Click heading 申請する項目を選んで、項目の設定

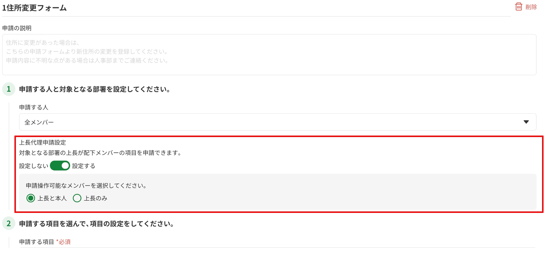click(x=96, y=224)
